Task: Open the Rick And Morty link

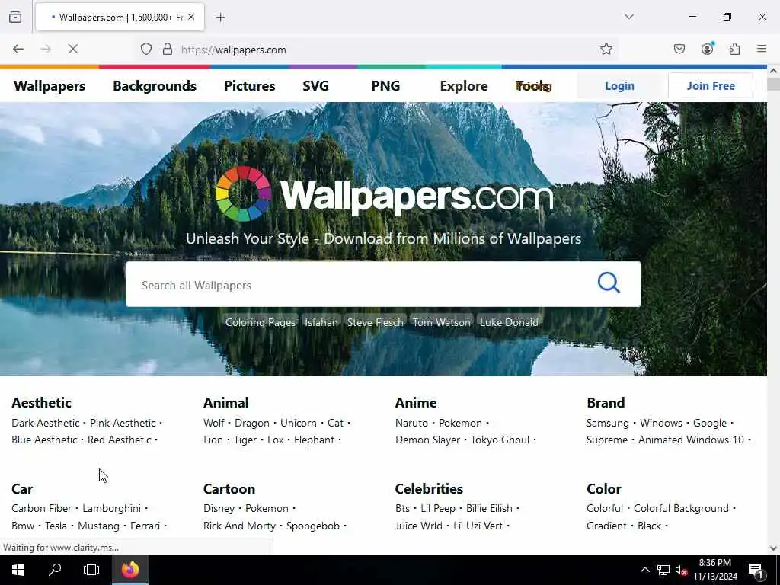Action: pyautogui.click(x=239, y=526)
